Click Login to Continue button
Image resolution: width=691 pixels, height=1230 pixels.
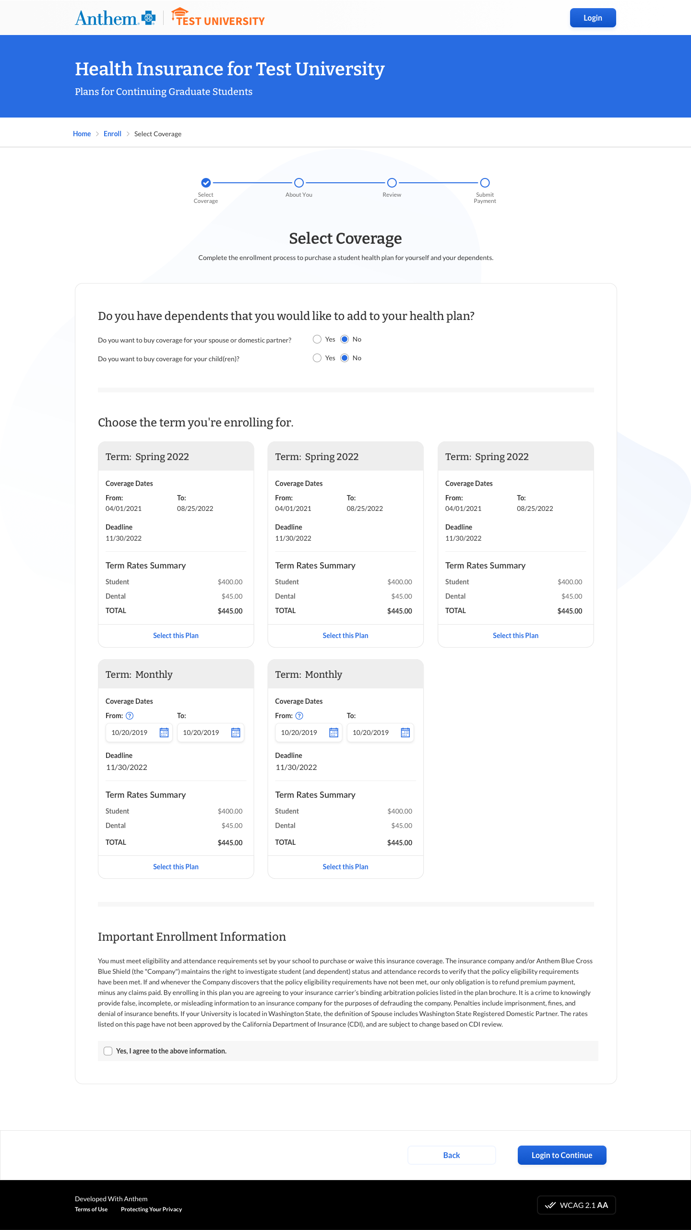(x=562, y=1155)
